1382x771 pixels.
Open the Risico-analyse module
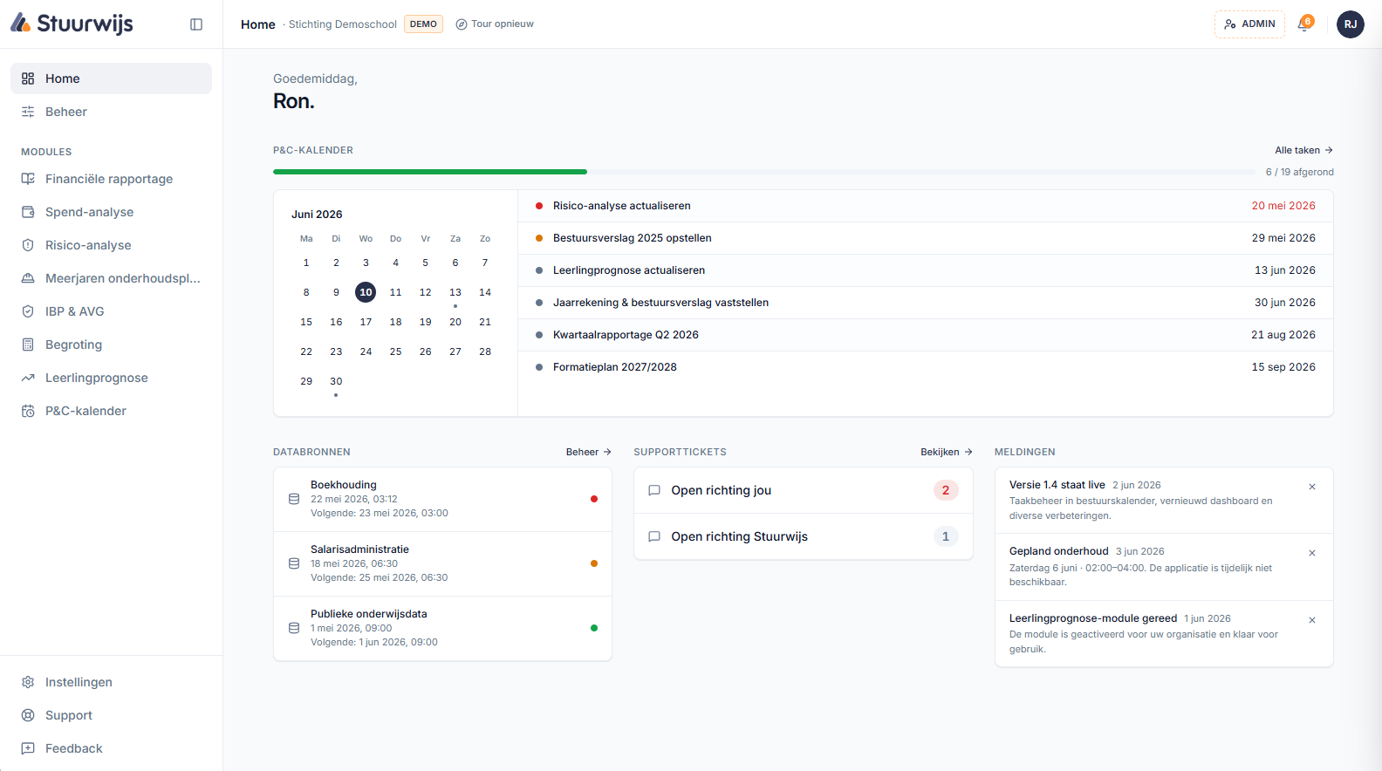(111, 245)
